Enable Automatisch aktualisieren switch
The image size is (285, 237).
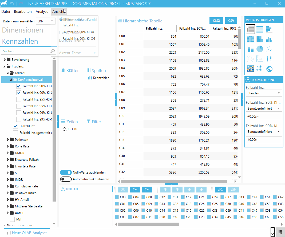(x=66, y=179)
